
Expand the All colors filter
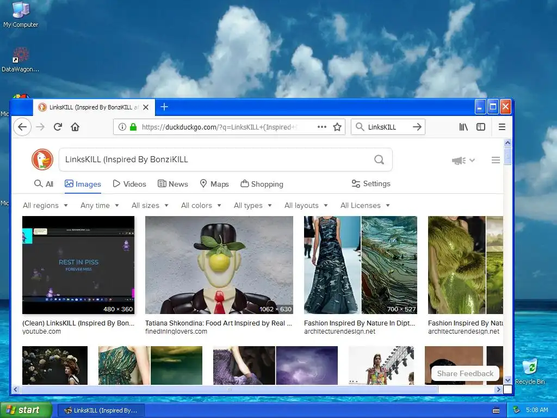coord(201,205)
